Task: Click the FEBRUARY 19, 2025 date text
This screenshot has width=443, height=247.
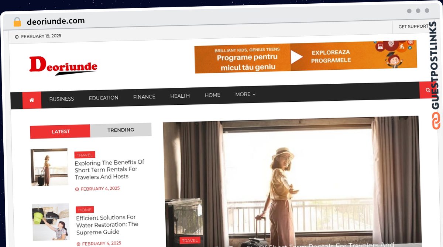Action: [41, 36]
